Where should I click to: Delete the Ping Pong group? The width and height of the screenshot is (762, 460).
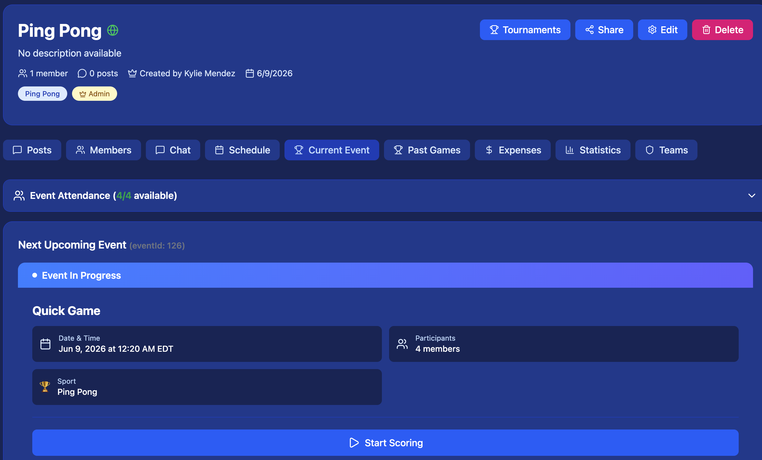pyautogui.click(x=723, y=30)
